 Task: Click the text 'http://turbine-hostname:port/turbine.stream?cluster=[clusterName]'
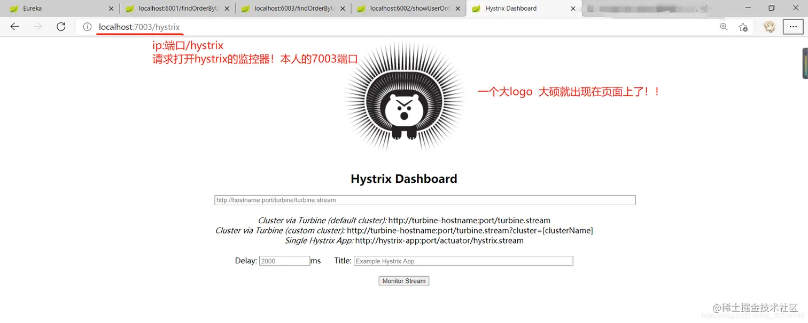[470, 230]
